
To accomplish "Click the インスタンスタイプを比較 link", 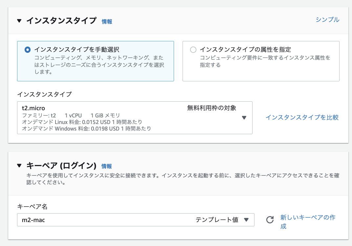I will click(x=302, y=117).
